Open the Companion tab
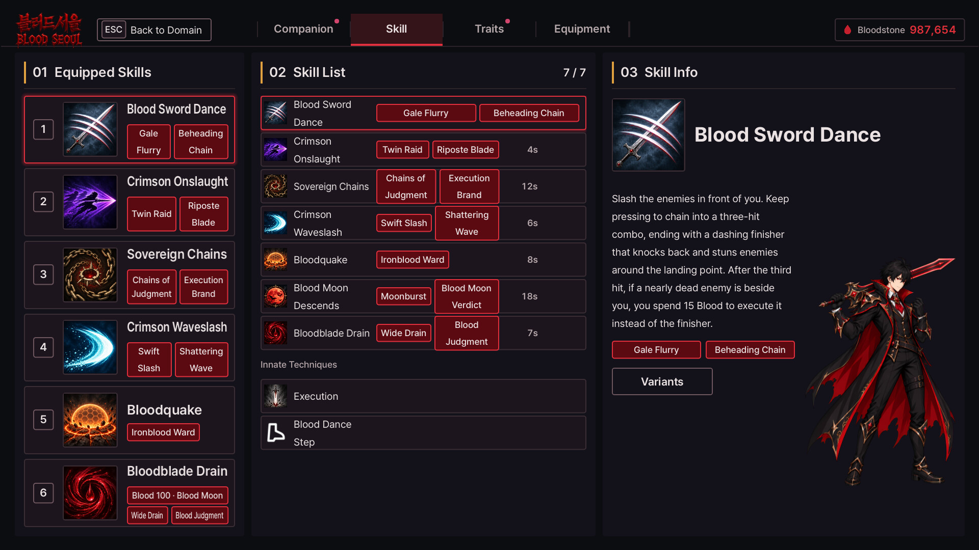 click(x=303, y=29)
